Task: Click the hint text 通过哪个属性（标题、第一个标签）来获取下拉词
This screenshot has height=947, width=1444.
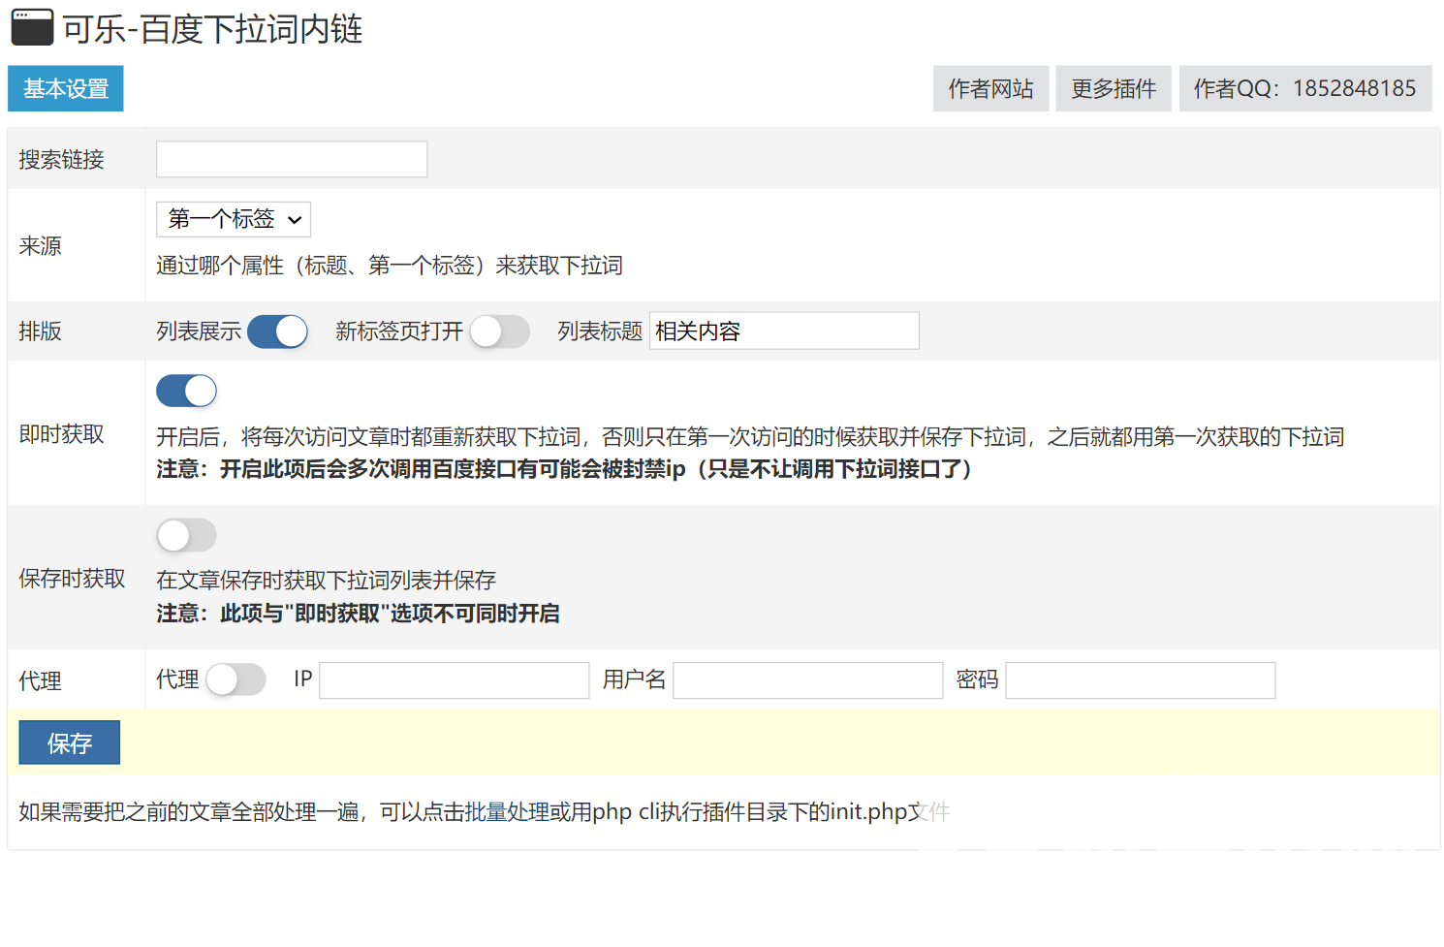Action: tap(390, 266)
